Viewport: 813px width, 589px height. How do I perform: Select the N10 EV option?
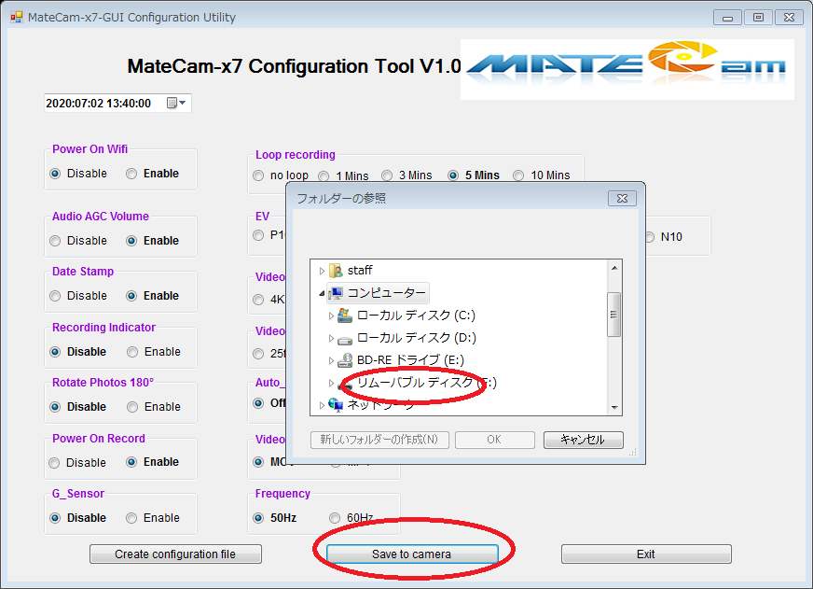pos(651,237)
